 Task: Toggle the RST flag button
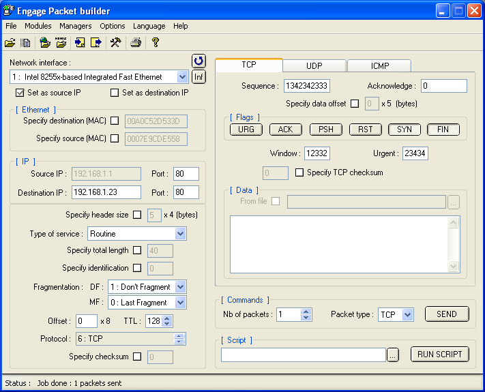tap(366, 130)
